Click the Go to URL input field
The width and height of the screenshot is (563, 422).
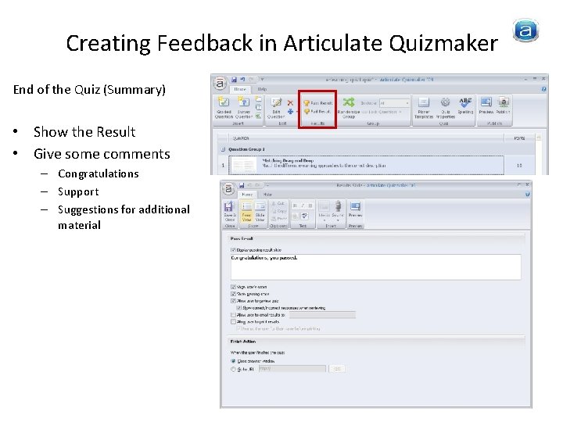pos(292,369)
